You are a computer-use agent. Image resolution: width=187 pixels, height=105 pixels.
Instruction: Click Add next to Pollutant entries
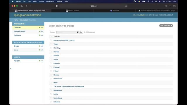(41, 31)
